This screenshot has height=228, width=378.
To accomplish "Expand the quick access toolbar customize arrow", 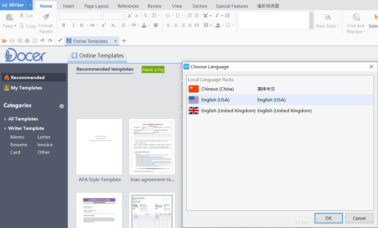I will (60, 41).
